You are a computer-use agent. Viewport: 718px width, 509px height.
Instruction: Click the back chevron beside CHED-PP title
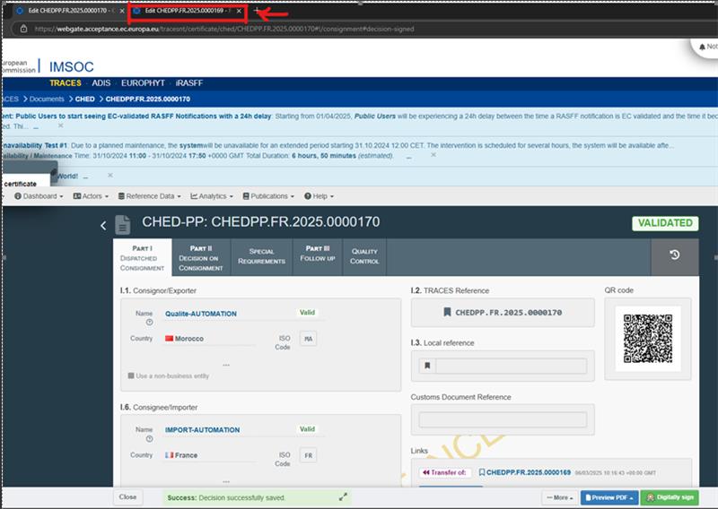pos(103,225)
